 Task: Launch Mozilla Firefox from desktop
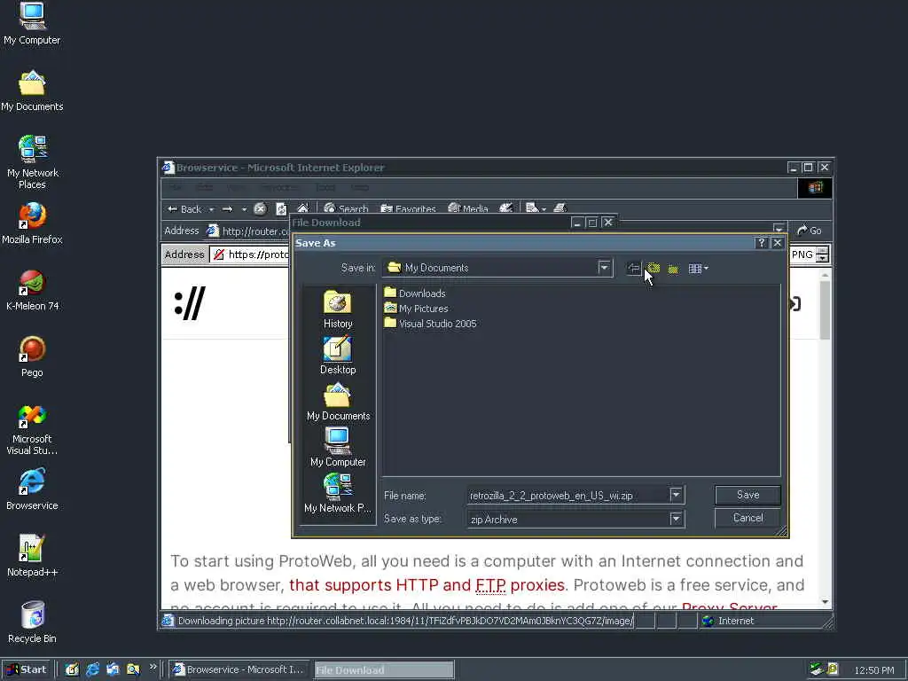[x=32, y=223]
